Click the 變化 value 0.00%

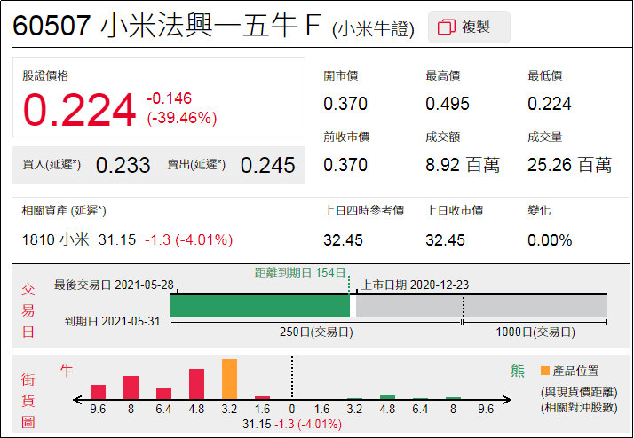pyautogui.click(x=550, y=240)
